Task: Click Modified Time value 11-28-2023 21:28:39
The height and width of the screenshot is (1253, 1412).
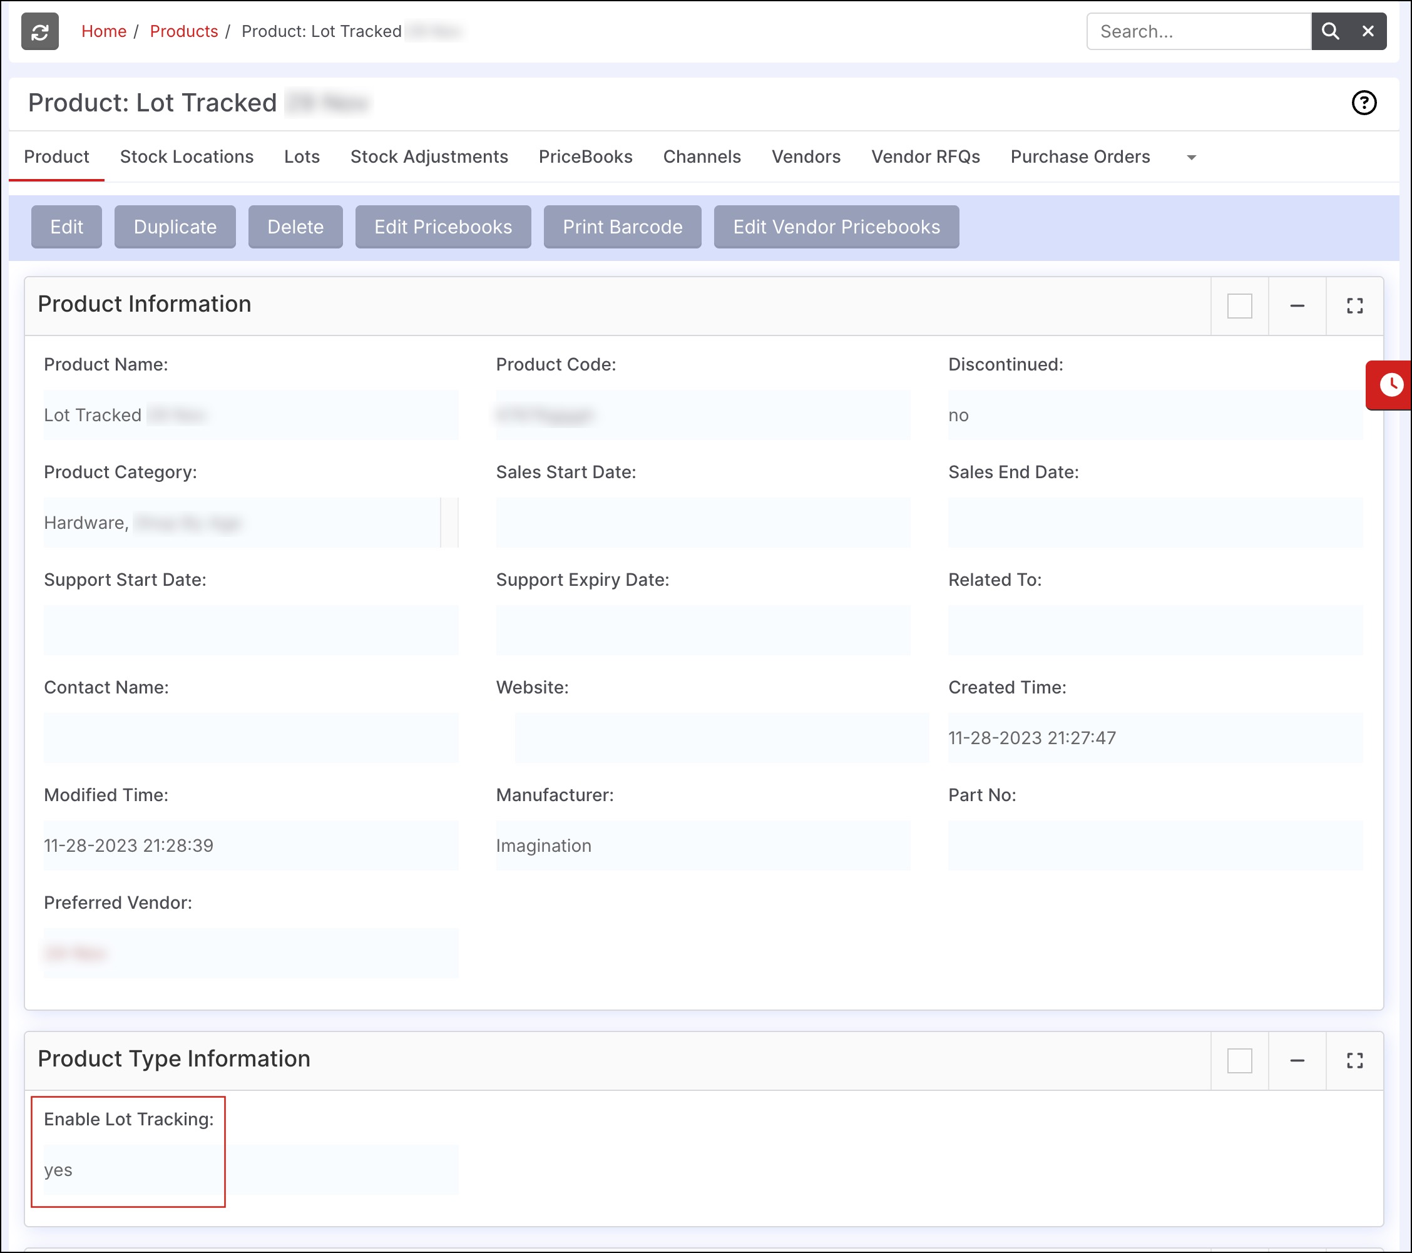Action: (128, 846)
